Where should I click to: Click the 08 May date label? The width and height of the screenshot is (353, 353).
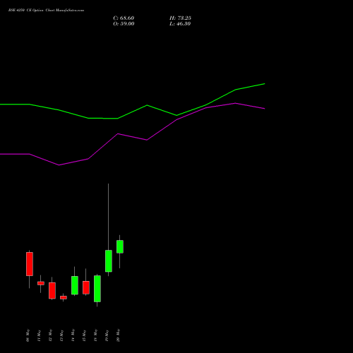(28, 335)
